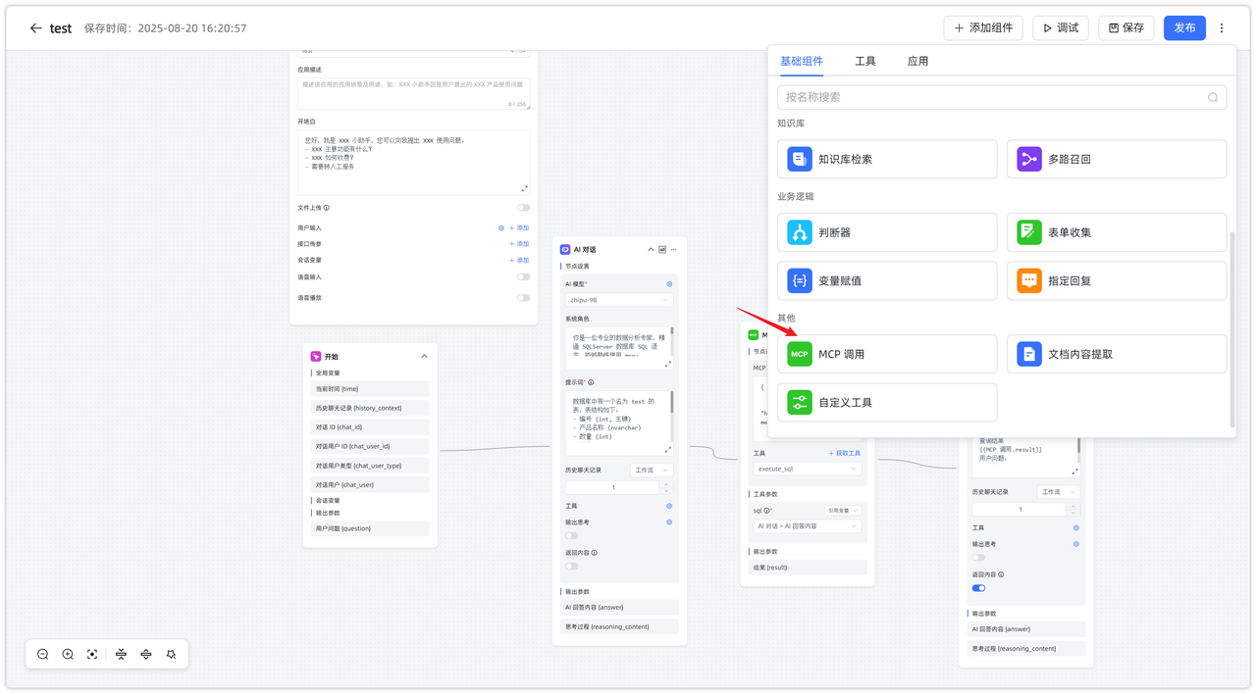The height and width of the screenshot is (694, 1256).
Task: Select the 知识库检索 component
Action: [886, 159]
